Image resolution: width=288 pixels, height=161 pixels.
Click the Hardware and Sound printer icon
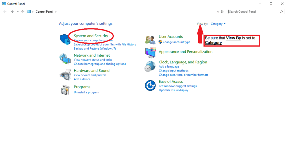65,74
